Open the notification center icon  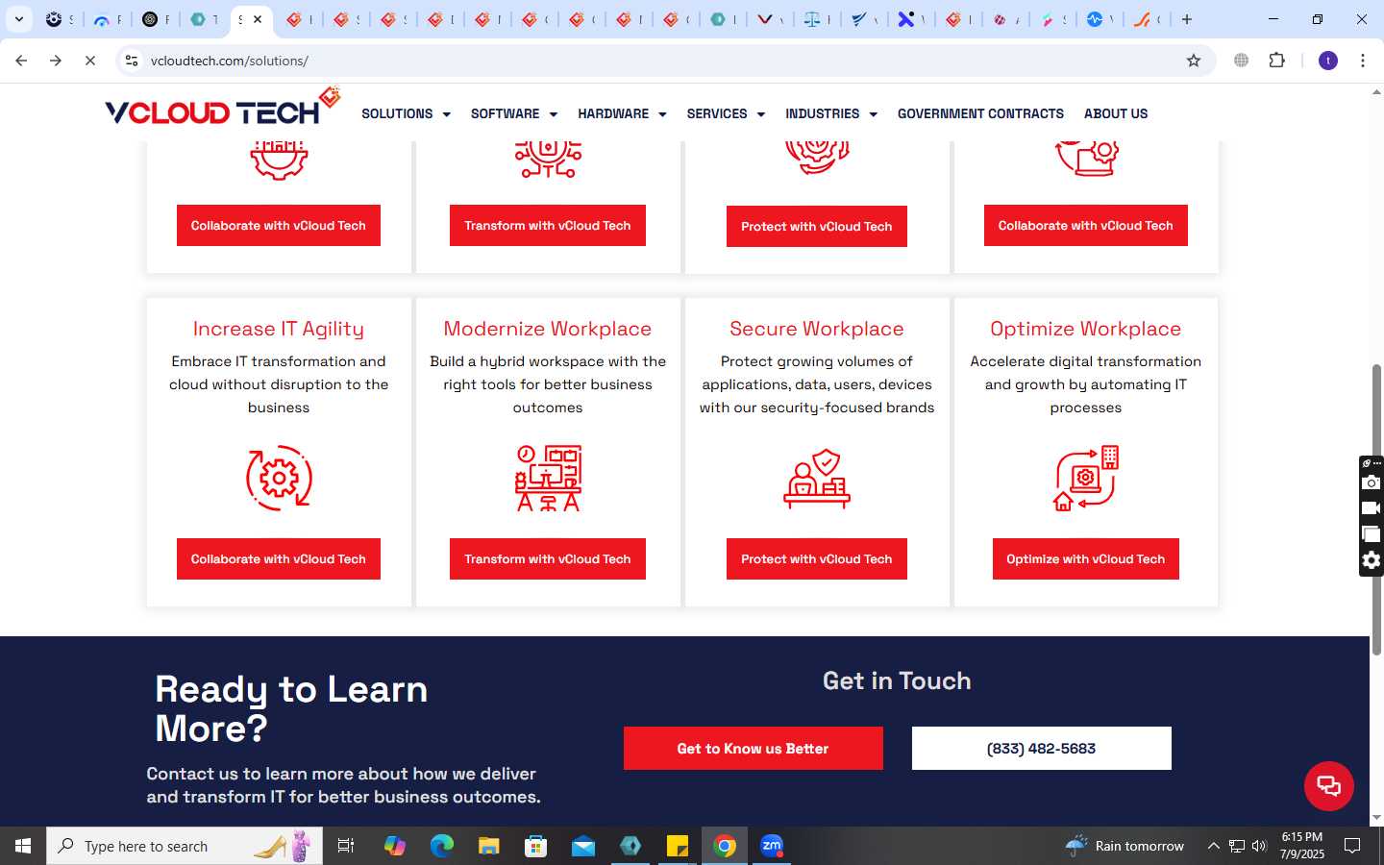pyautogui.click(x=1352, y=846)
